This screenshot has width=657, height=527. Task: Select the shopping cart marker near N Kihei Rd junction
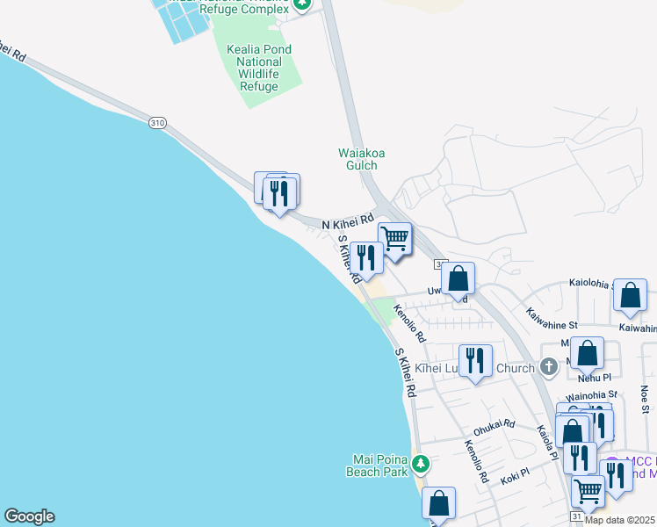pyautogui.click(x=394, y=240)
